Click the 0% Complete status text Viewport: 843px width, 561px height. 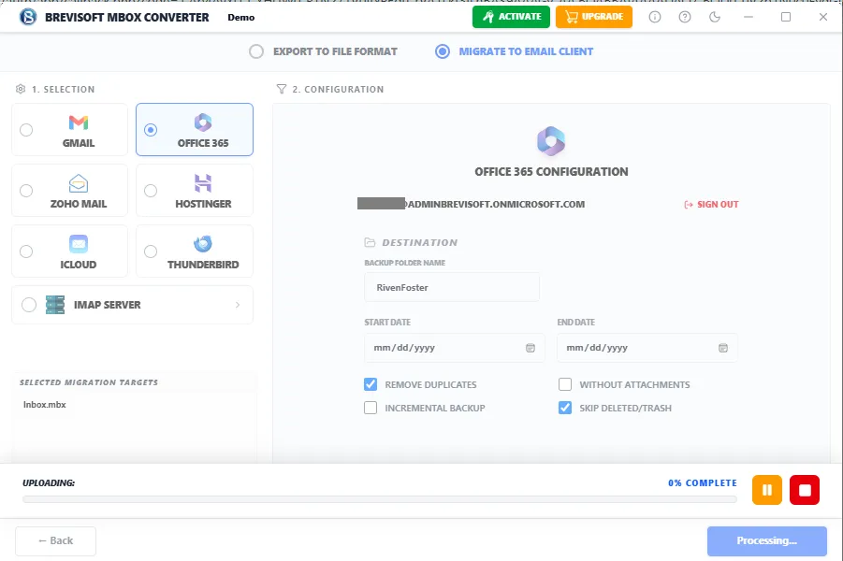[x=702, y=483]
